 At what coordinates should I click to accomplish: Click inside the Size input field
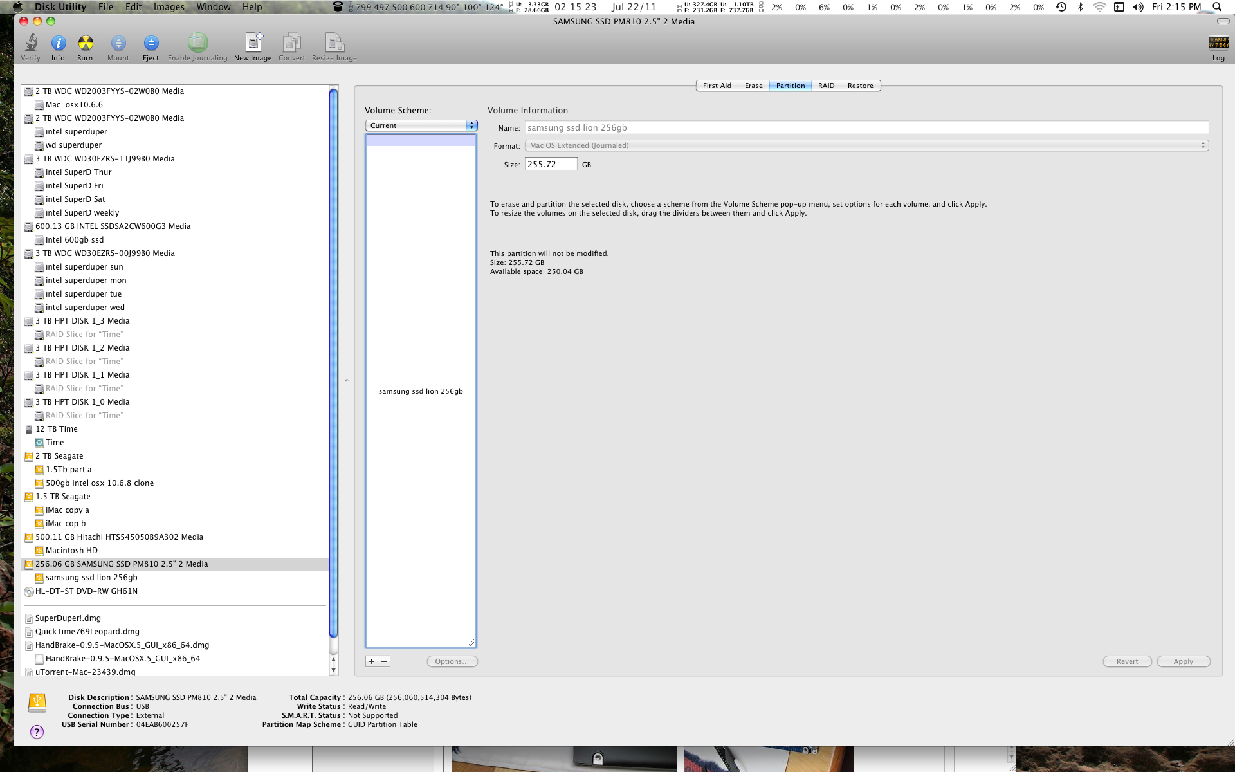pyautogui.click(x=551, y=164)
